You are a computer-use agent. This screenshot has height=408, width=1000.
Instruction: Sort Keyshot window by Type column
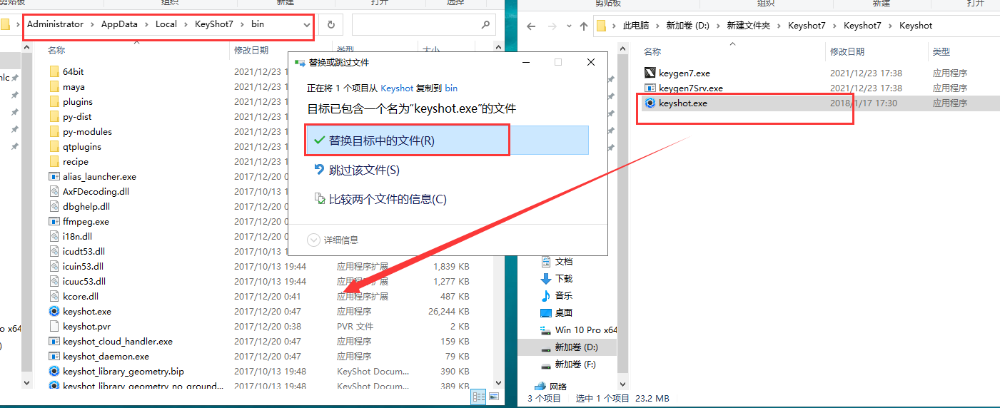941,52
